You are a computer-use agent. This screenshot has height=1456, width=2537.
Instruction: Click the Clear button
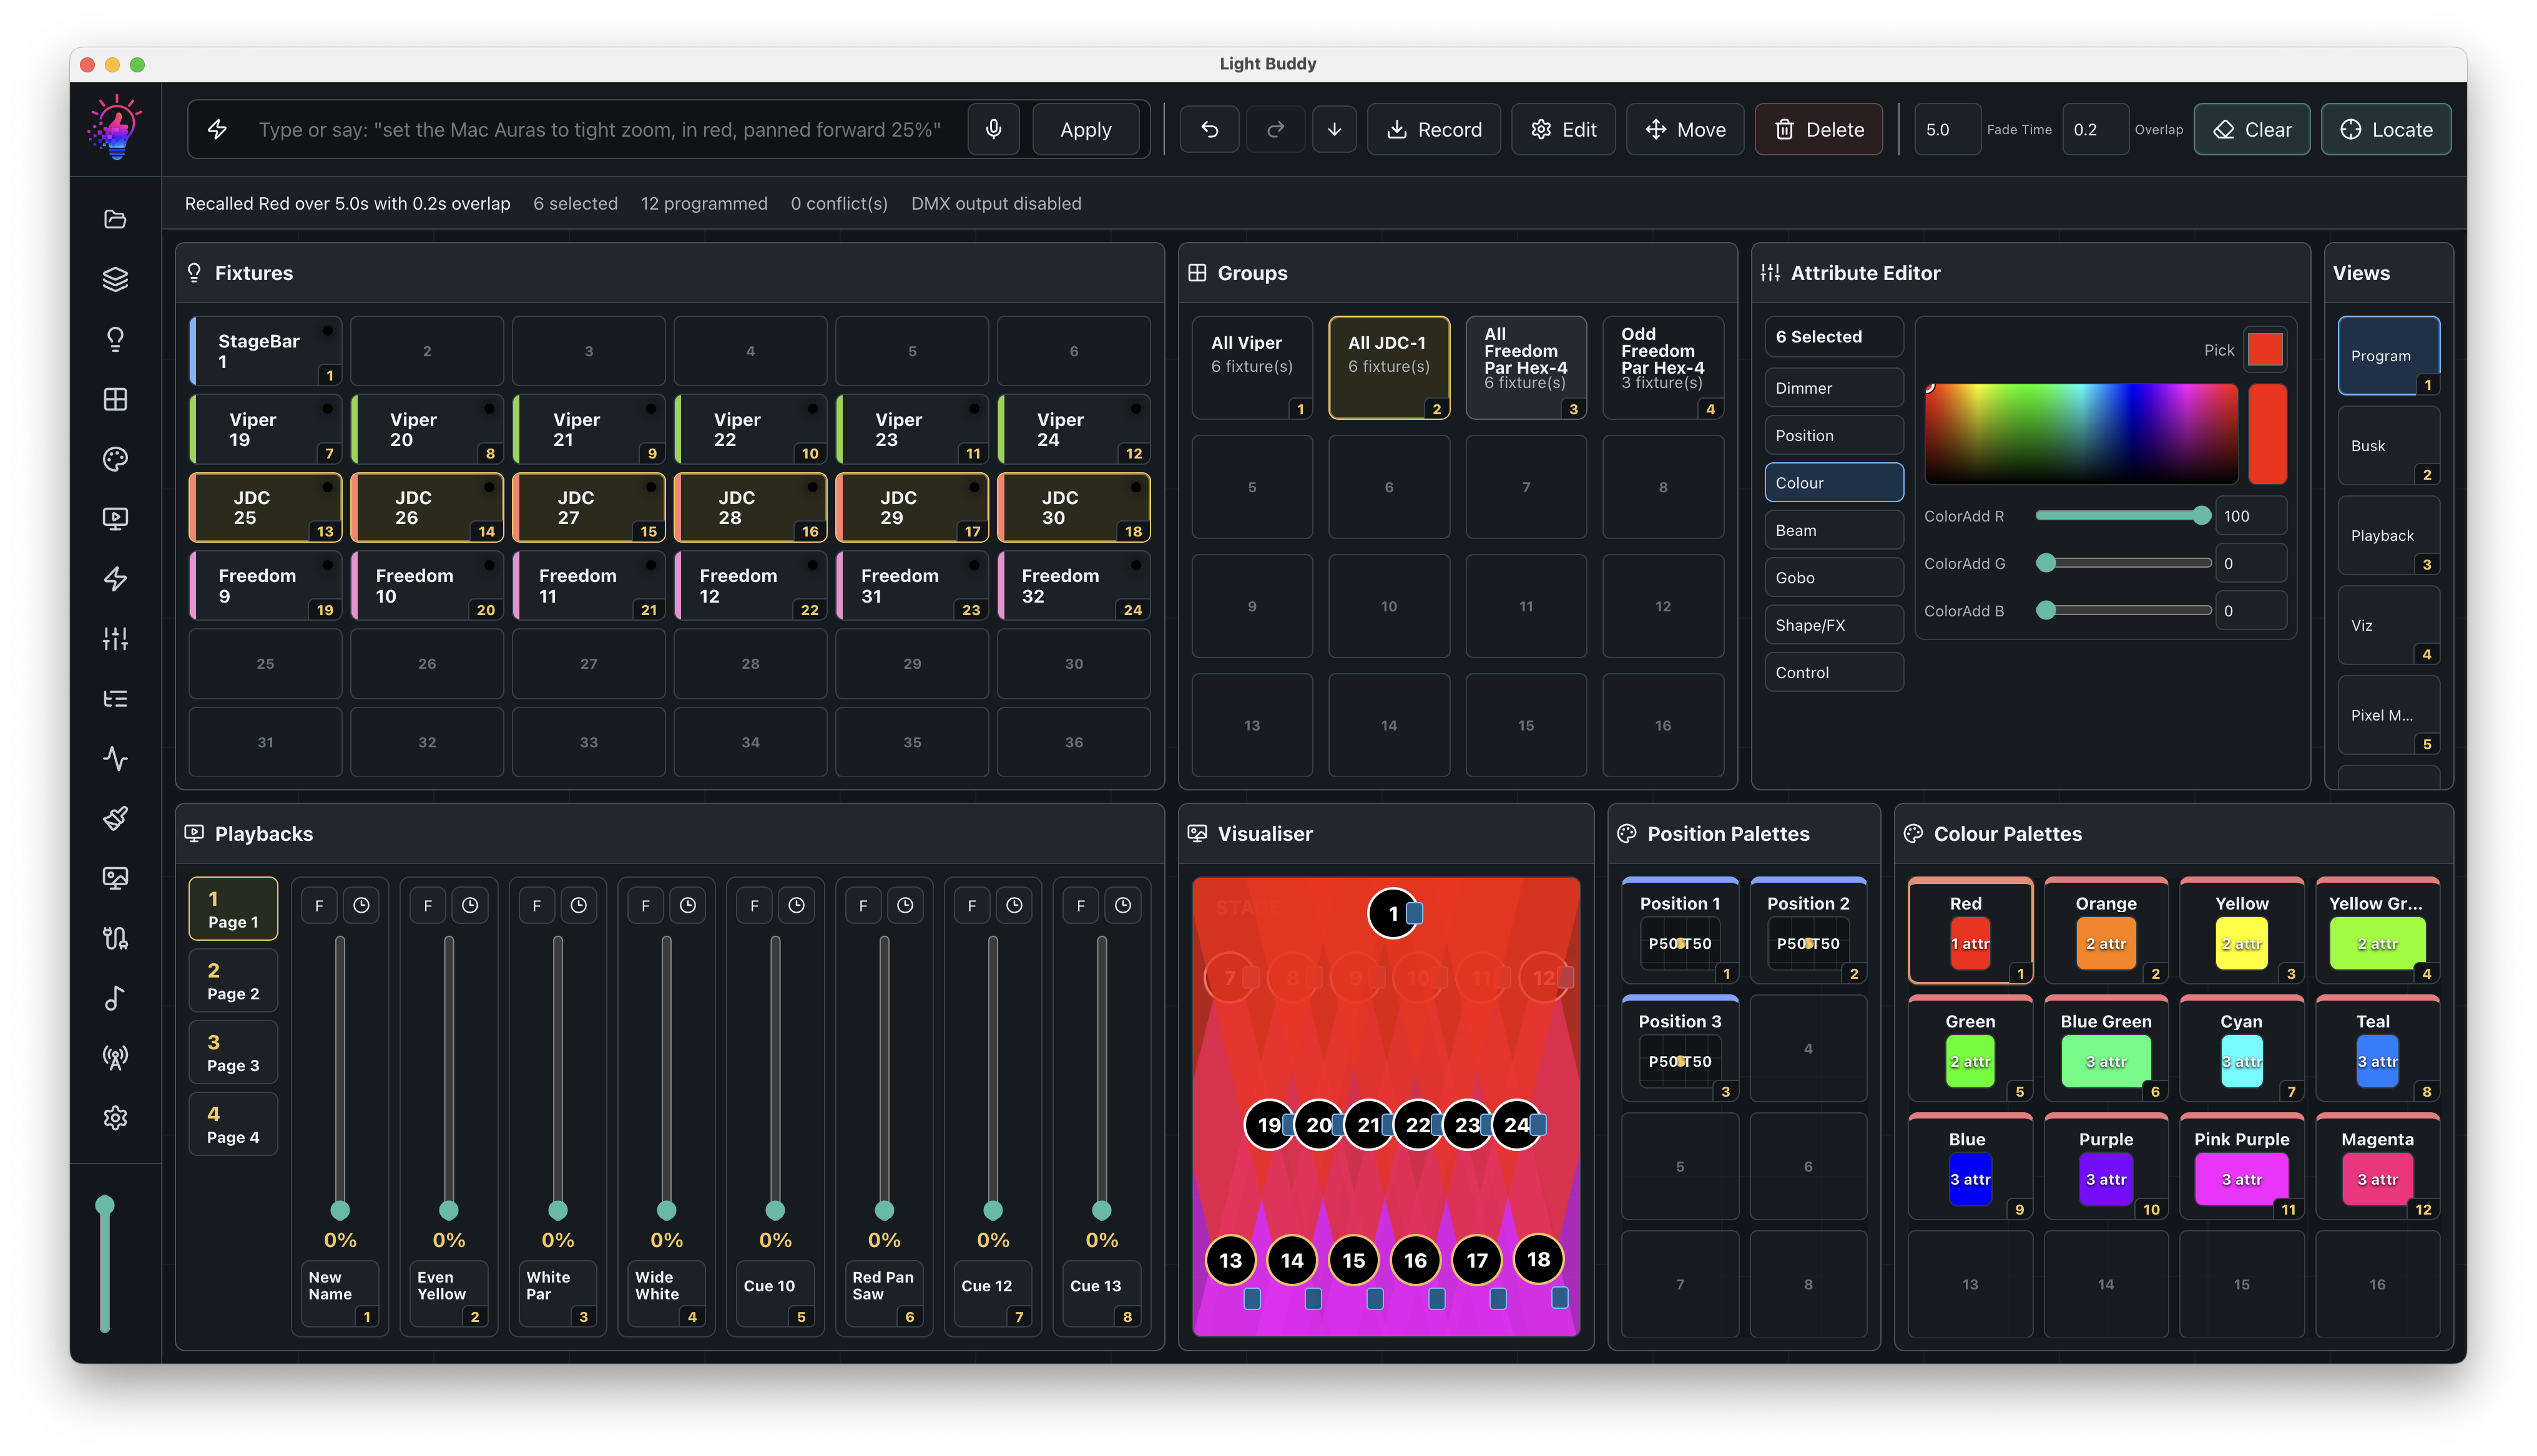[2251, 129]
